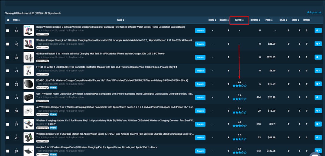Check the Wireless Charger Stand 4 in 1 checkbox
Screen dimensions: 325x156
[x=8, y=44]
